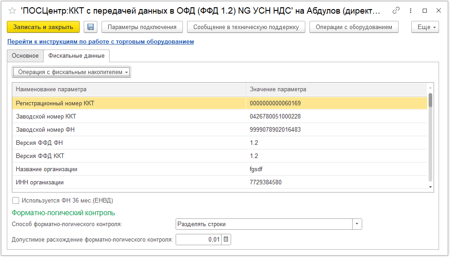Viewport: 450px width, 257px height.
Task: Expand 'Операция с фискальным накопителем' dropdown
Action: pyautogui.click(x=71, y=72)
